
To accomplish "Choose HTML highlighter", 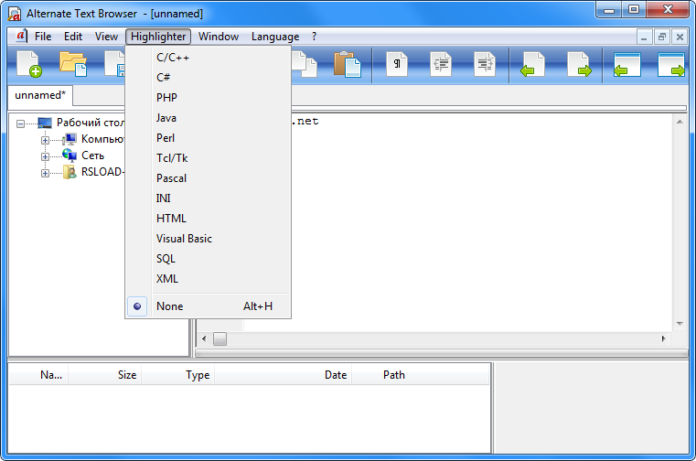I will 209,218.
